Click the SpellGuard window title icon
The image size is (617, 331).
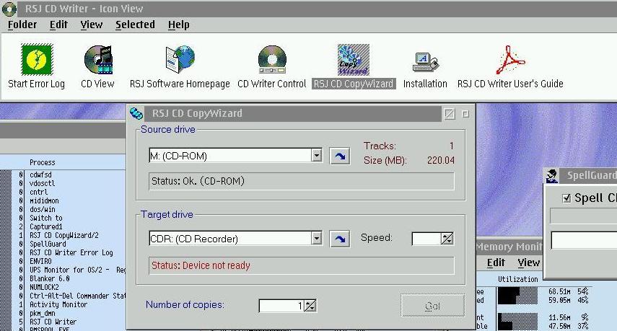pos(551,176)
